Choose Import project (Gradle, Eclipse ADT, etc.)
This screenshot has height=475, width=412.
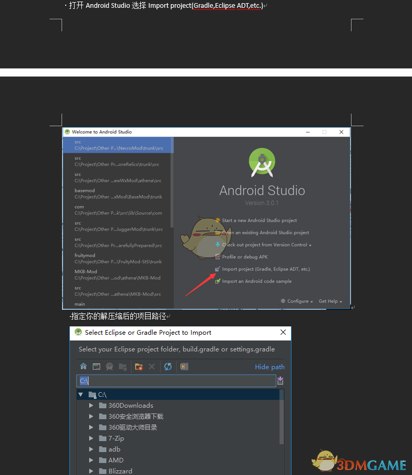coord(266,269)
